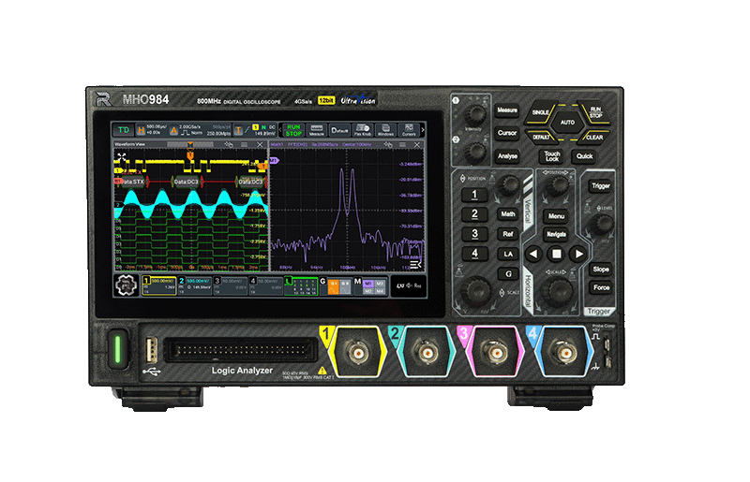Screen dimensions: 750x482
Task: Tap the LXI sound status area
Action: tap(409, 285)
